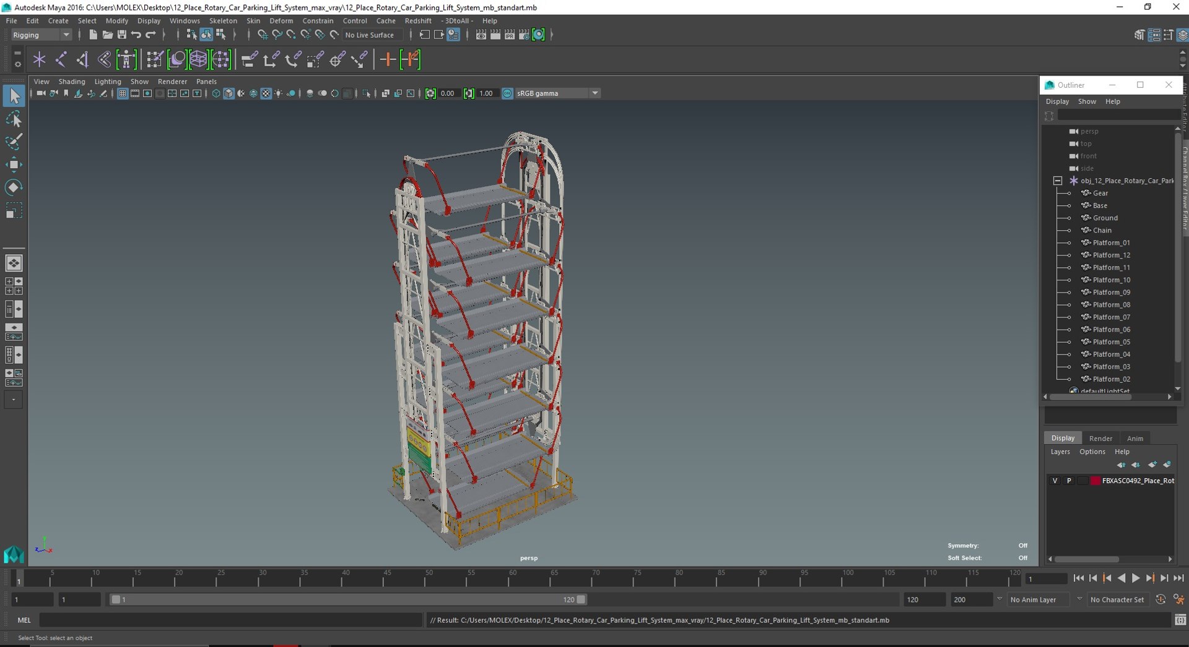Switch to the Render layer tab
Viewport: 1189px width, 647px height.
click(1100, 438)
